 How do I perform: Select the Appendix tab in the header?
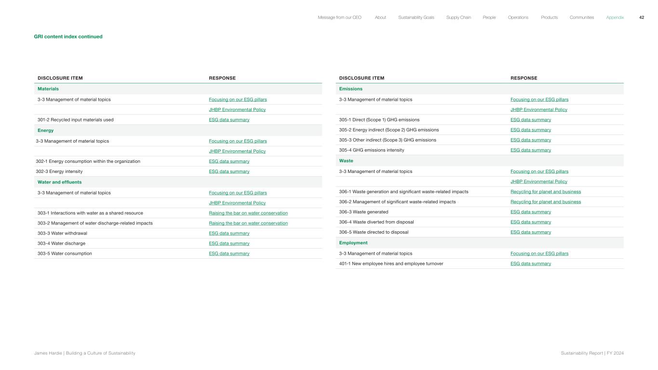[615, 17]
